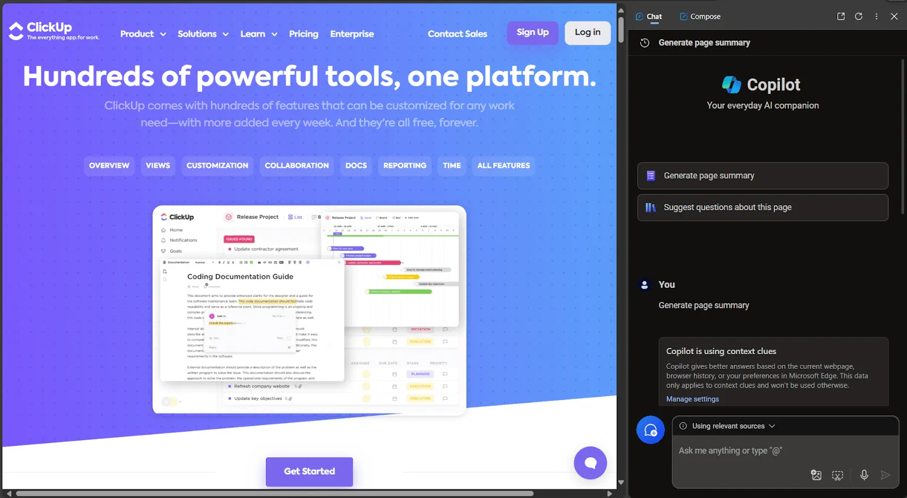Click the chat history clock icon

tap(645, 42)
